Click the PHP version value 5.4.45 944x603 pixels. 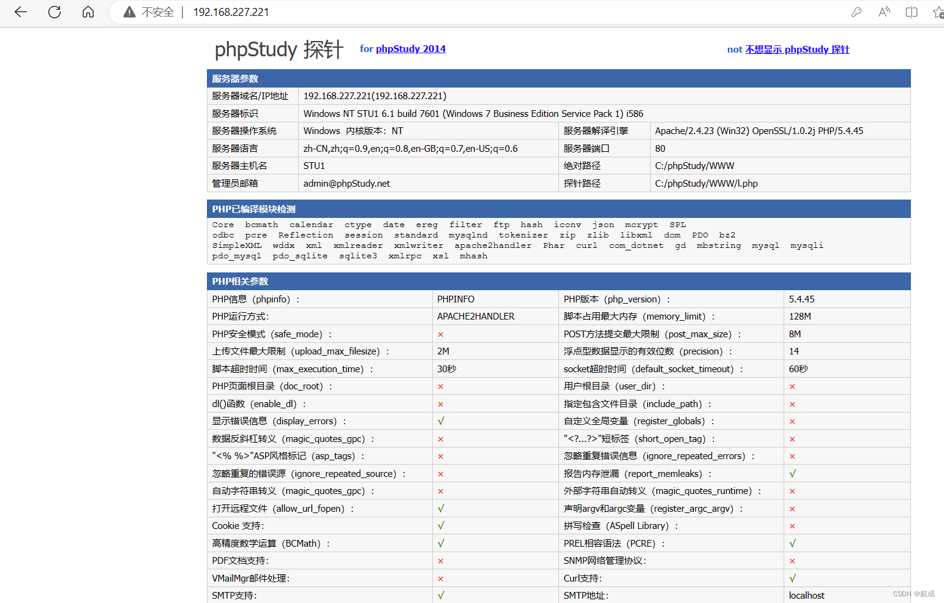tap(801, 299)
